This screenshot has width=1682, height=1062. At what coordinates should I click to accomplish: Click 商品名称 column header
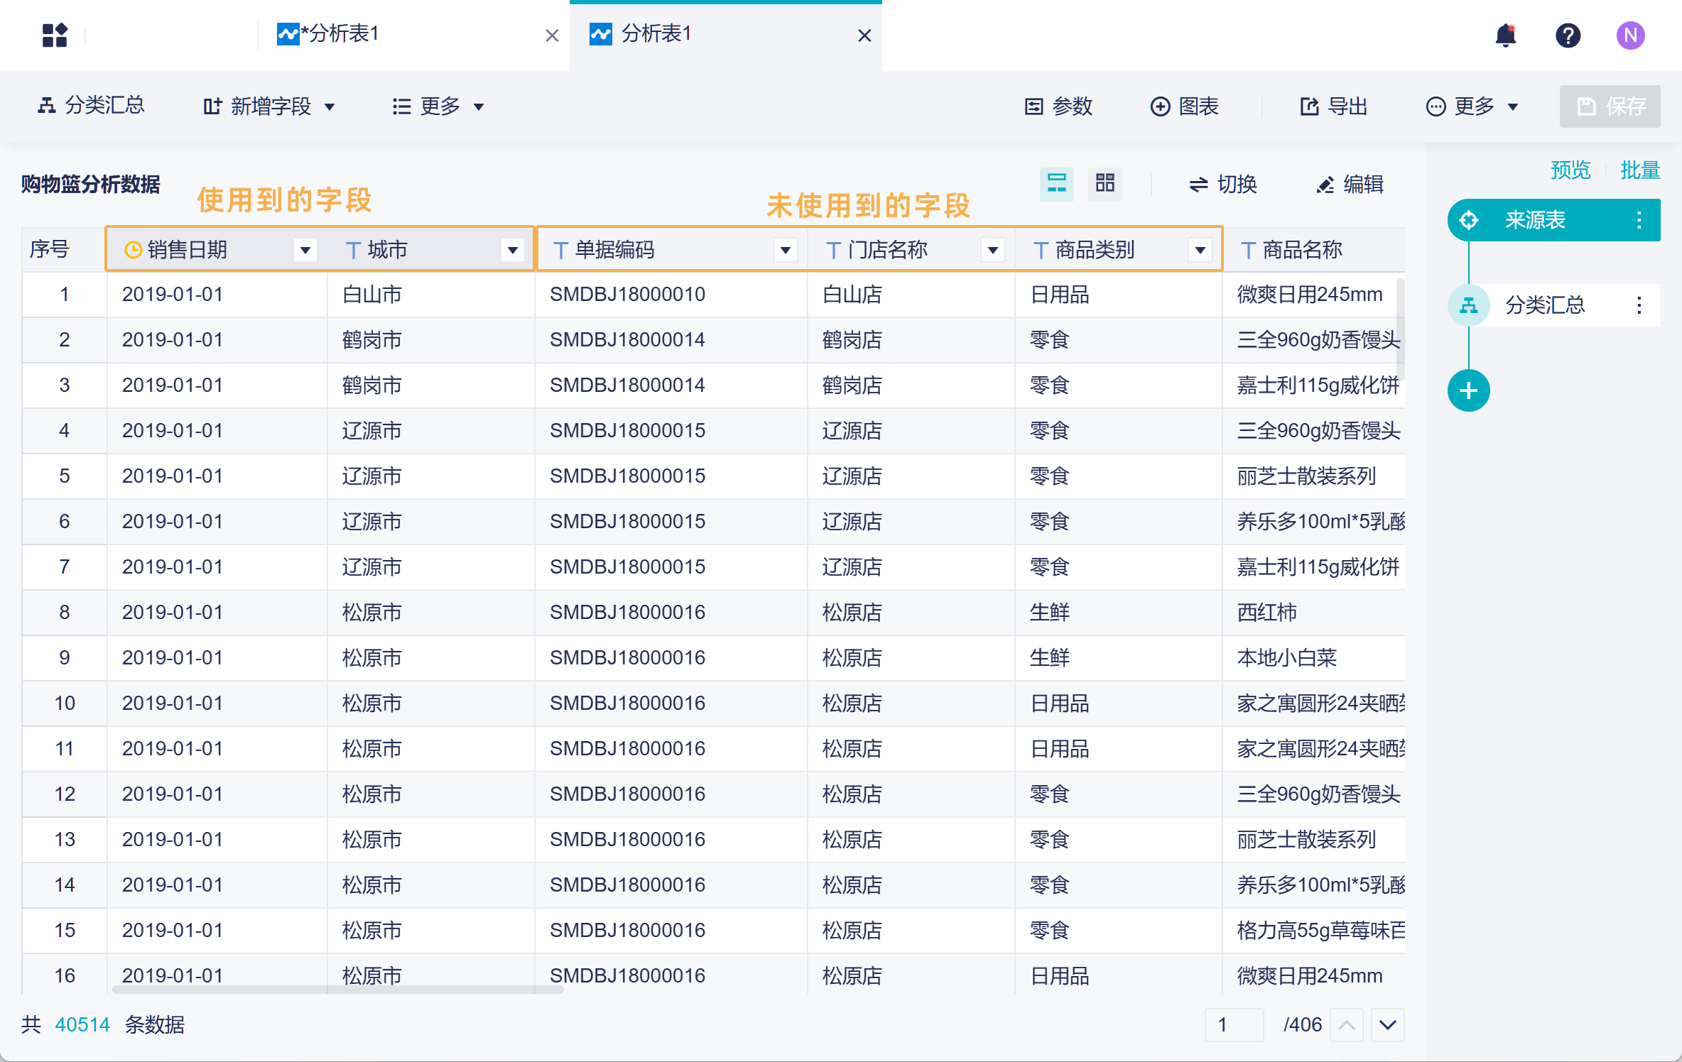coord(1314,250)
